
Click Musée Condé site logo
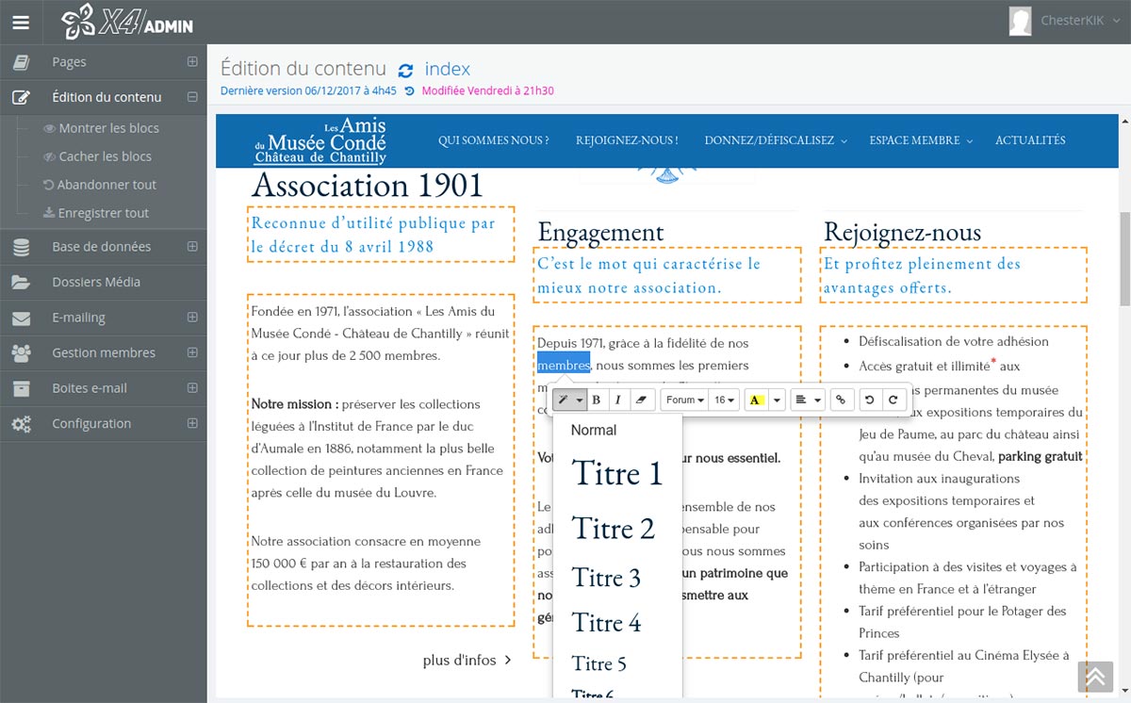(x=320, y=140)
